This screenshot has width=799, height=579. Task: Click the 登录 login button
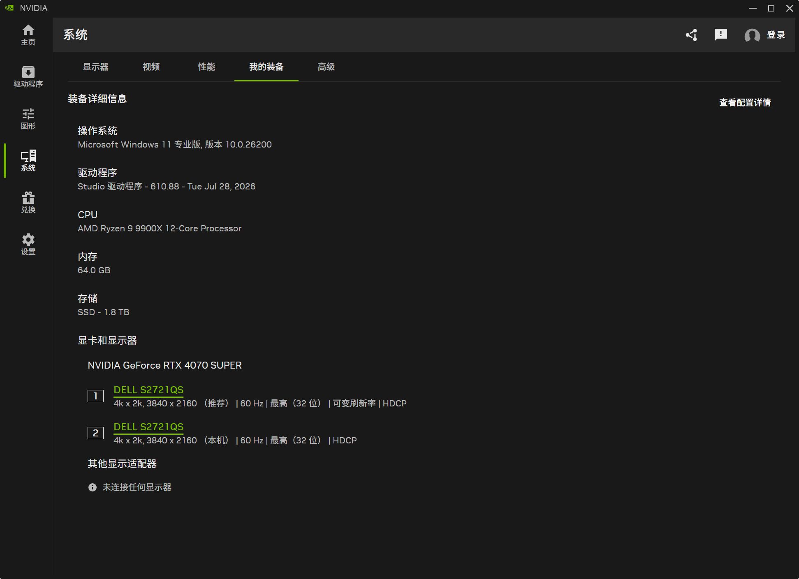click(x=776, y=35)
